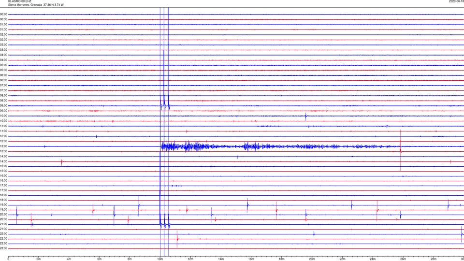Click the 11:30 time label
The image size is (464, 261).
(x=3, y=131)
